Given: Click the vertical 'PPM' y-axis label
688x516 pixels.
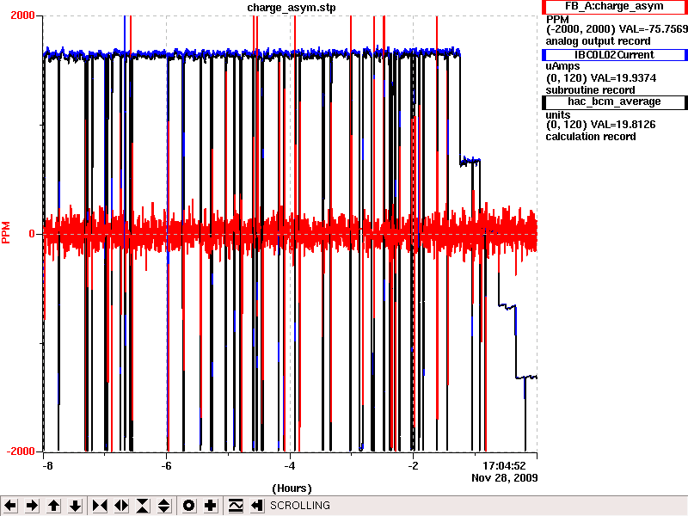Looking at the screenshot, I should (x=6, y=232).
